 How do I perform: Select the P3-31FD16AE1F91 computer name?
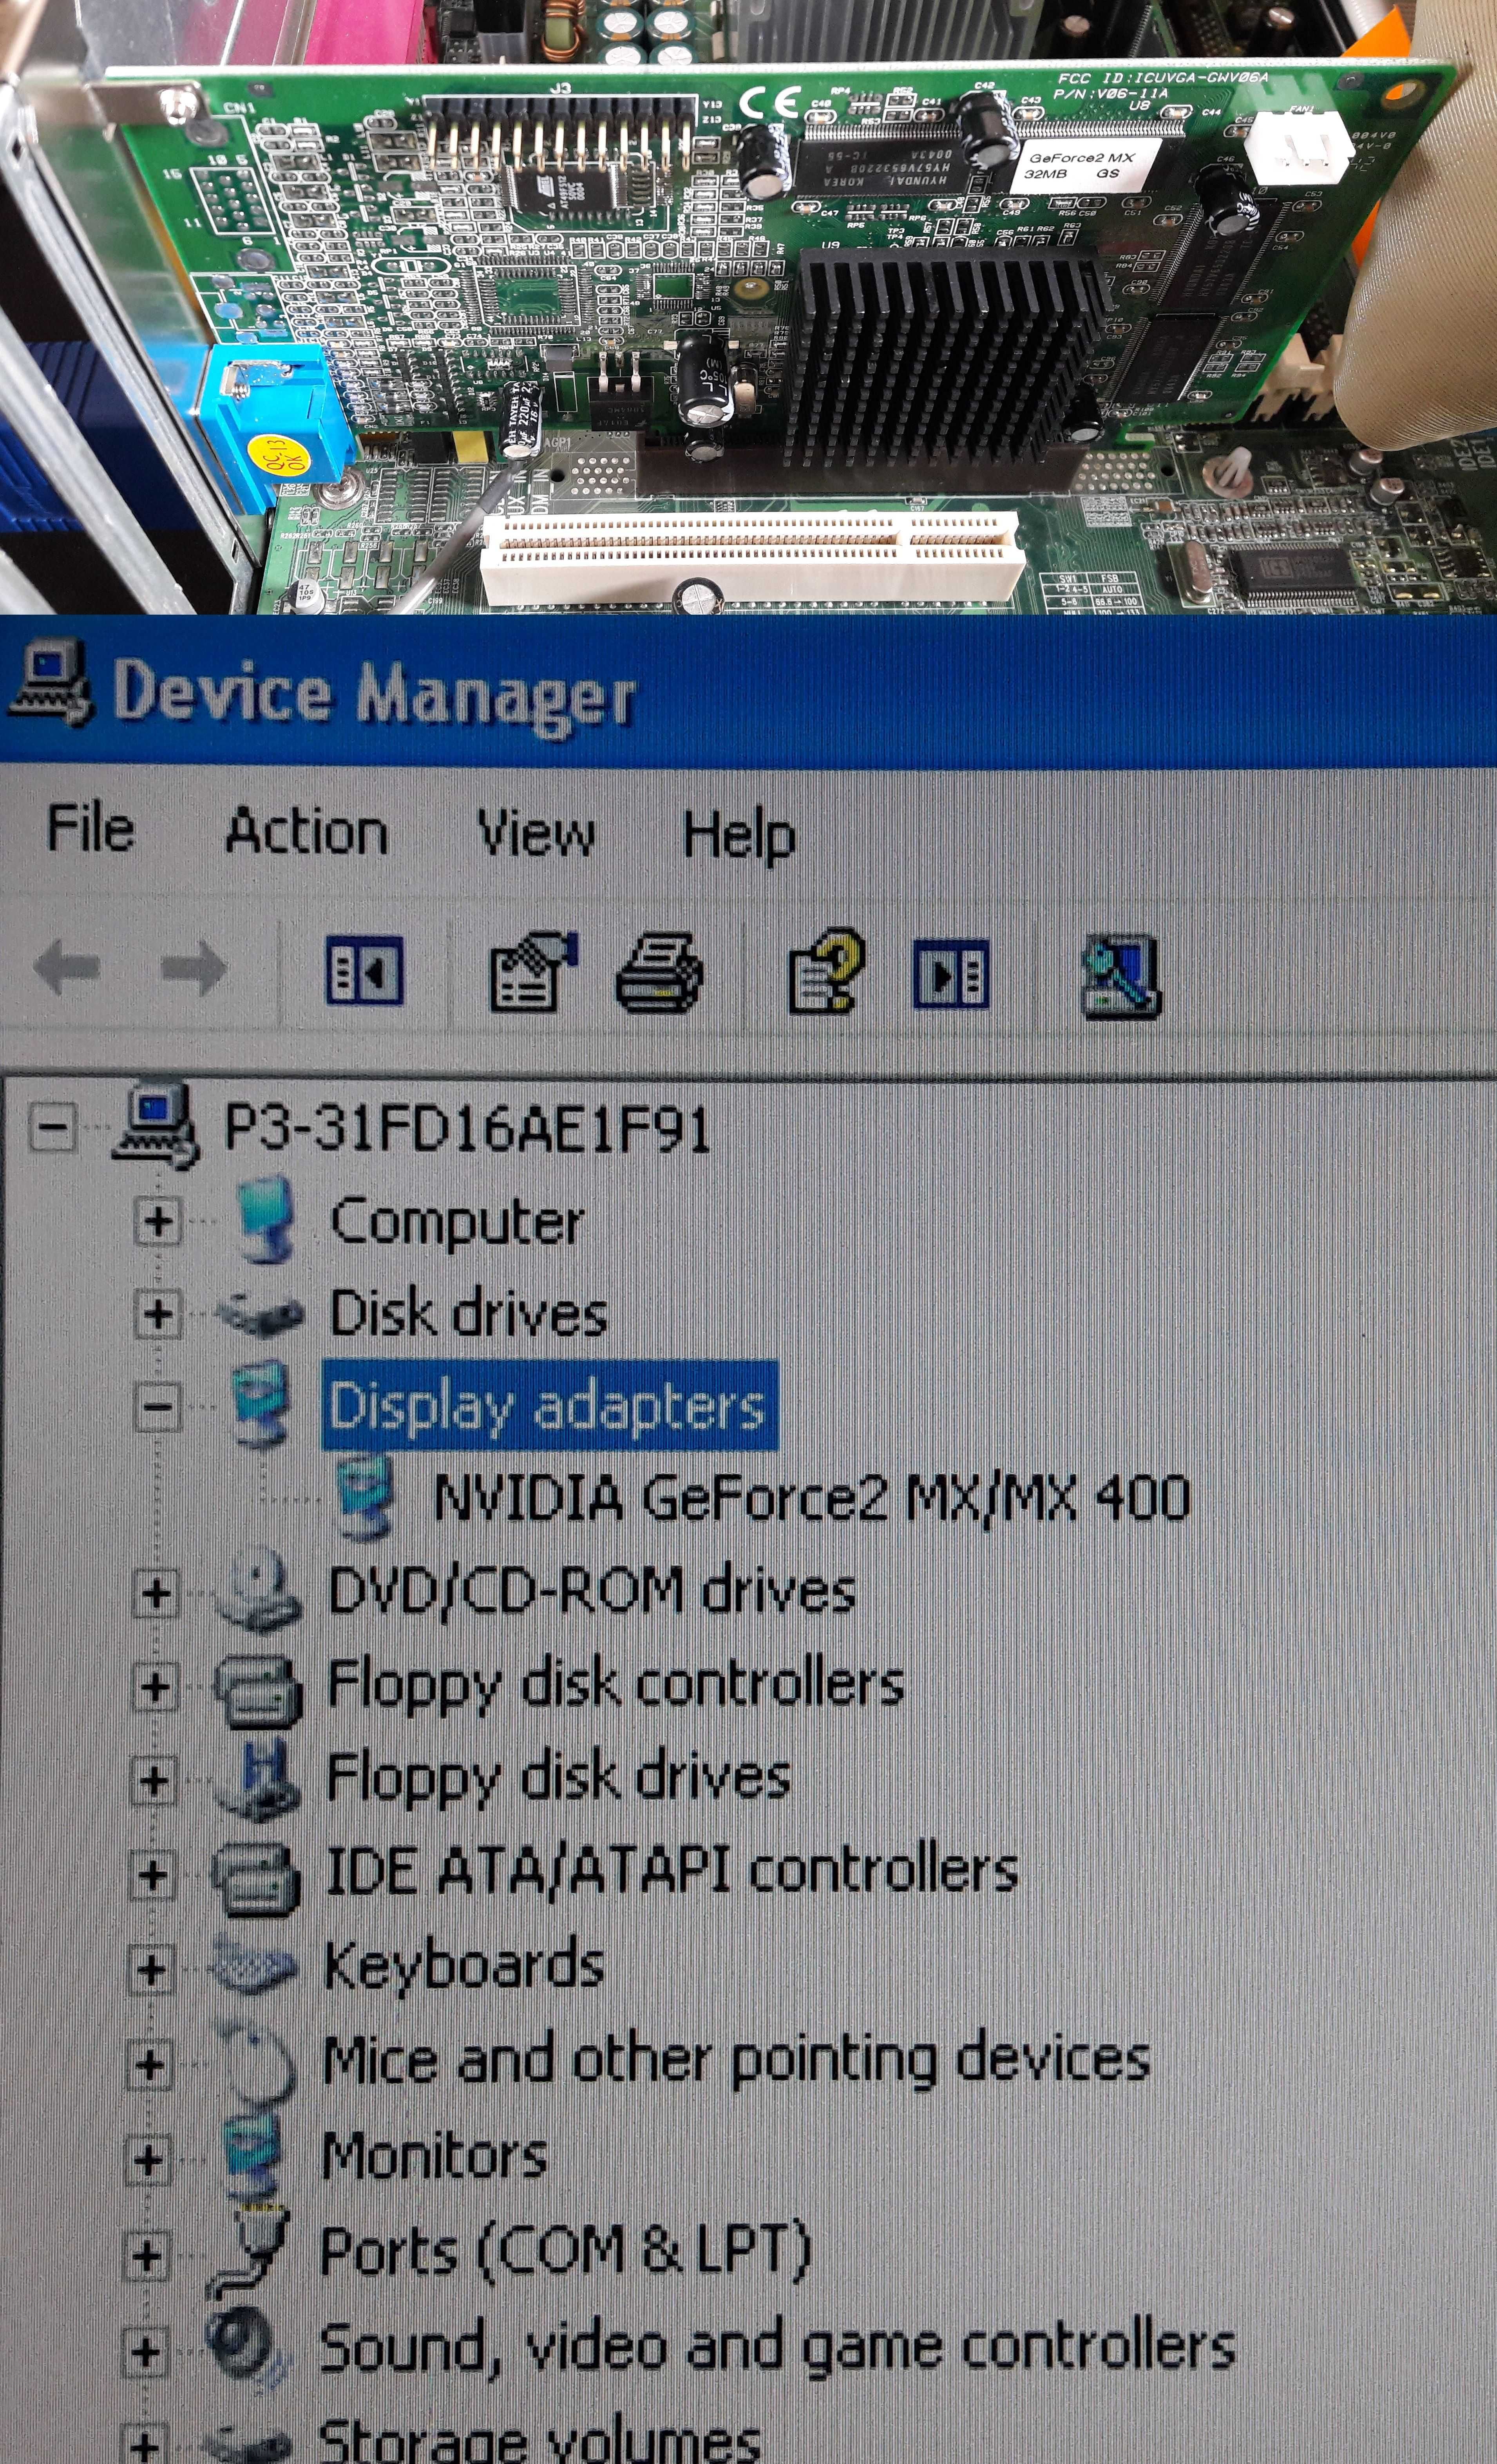click(x=467, y=1129)
